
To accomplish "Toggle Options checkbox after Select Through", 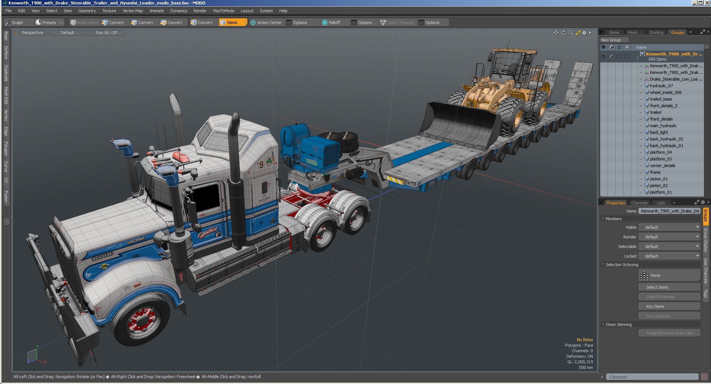I will 421,23.
